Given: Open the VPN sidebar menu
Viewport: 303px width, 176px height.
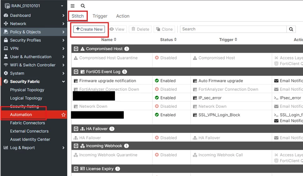Looking at the screenshot, I should [34, 49].
